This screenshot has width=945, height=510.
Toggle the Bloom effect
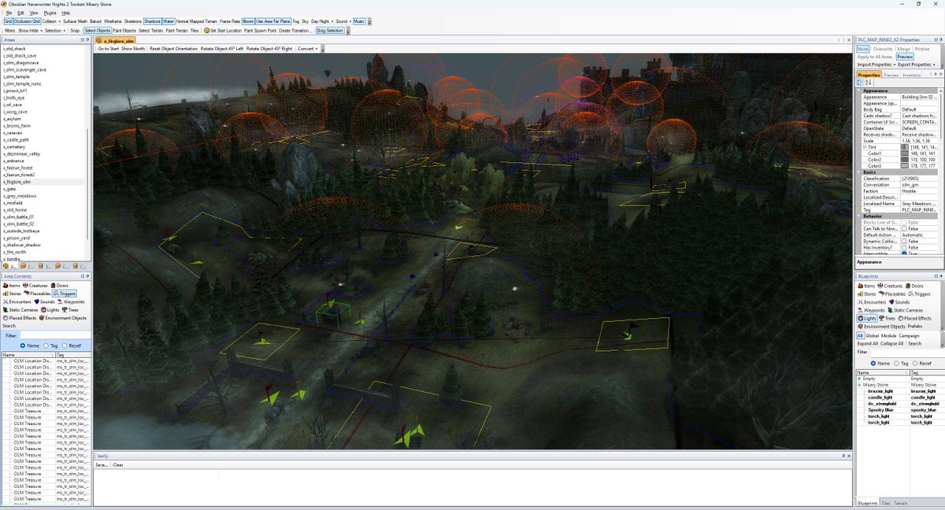coord(248,21)
